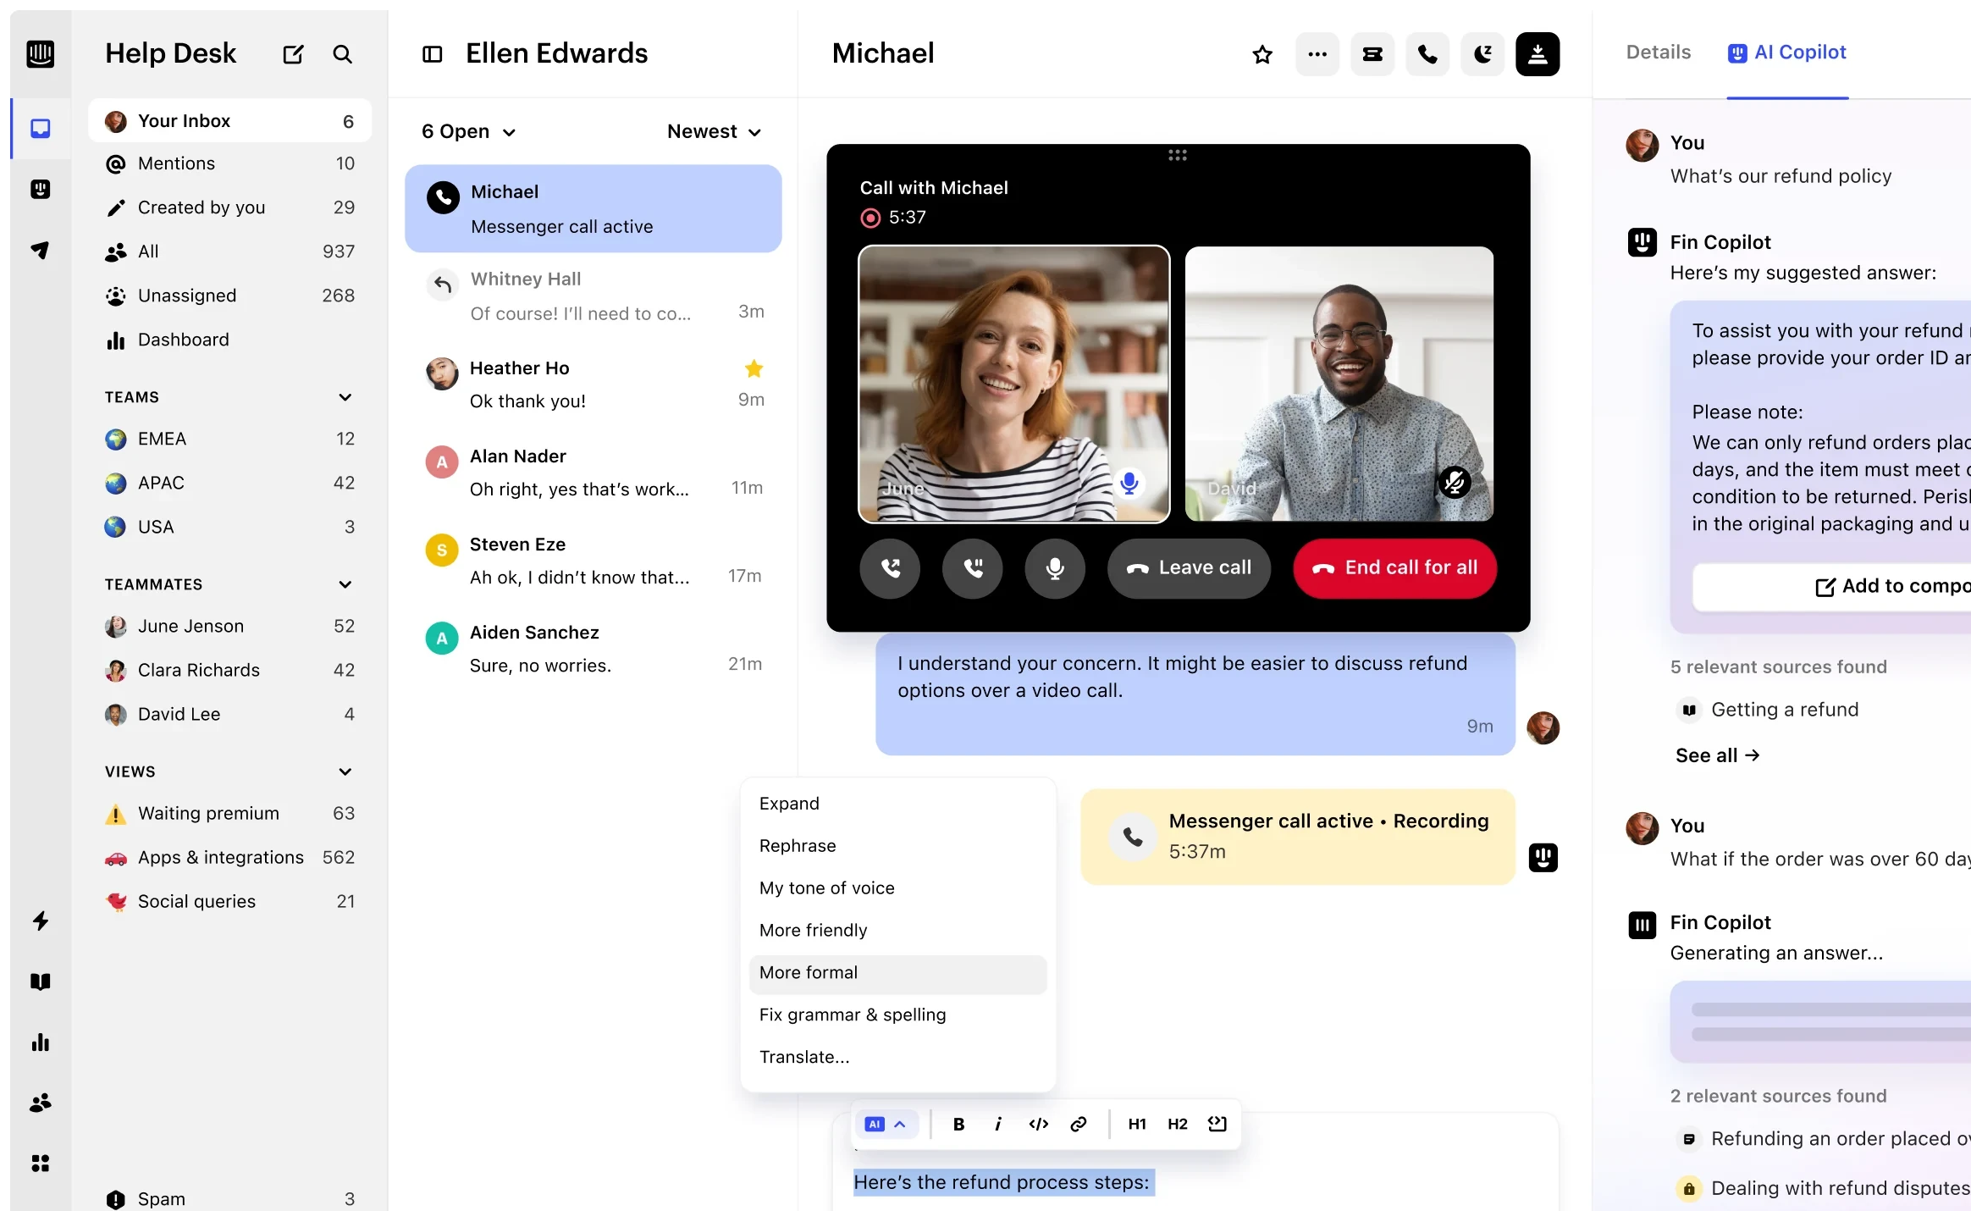Select Waiting premium view
The height and width of the screenshot is (1211, 1971).
point(229,813)
